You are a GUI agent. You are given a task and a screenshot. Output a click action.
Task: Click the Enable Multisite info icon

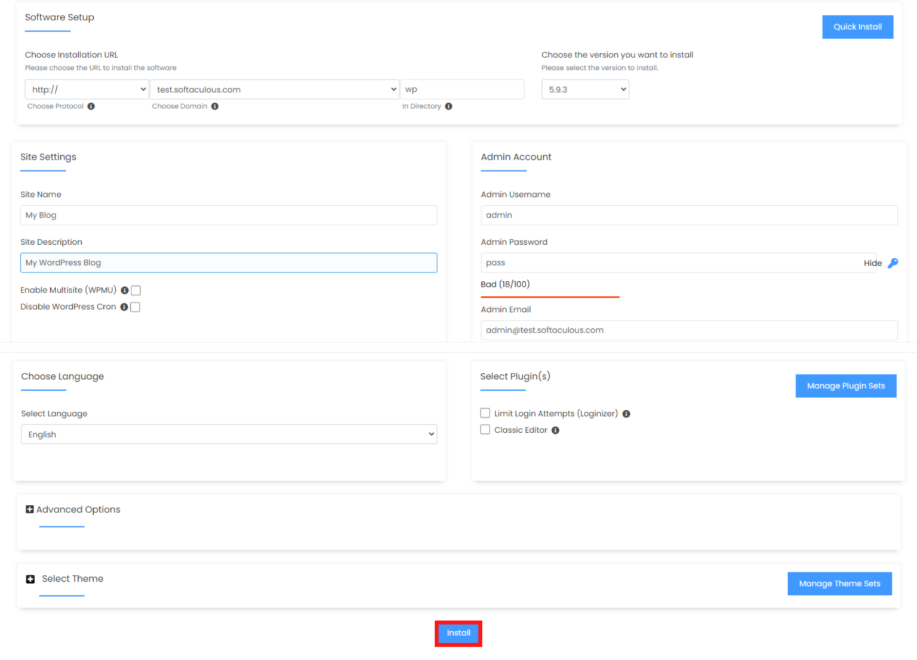124,290
